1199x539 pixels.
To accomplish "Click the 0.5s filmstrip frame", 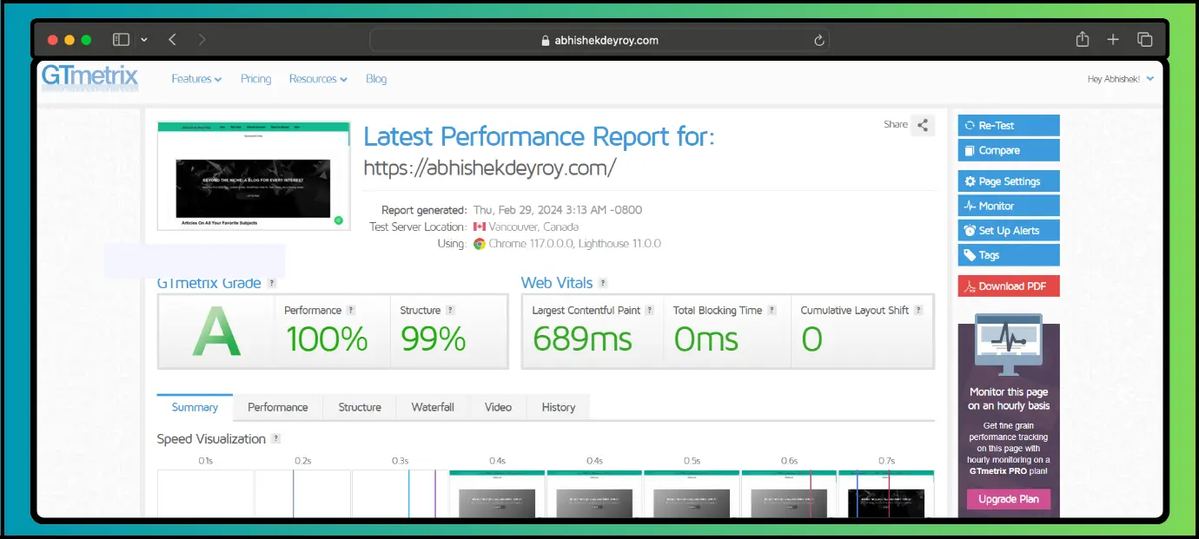I will [692, 494].
